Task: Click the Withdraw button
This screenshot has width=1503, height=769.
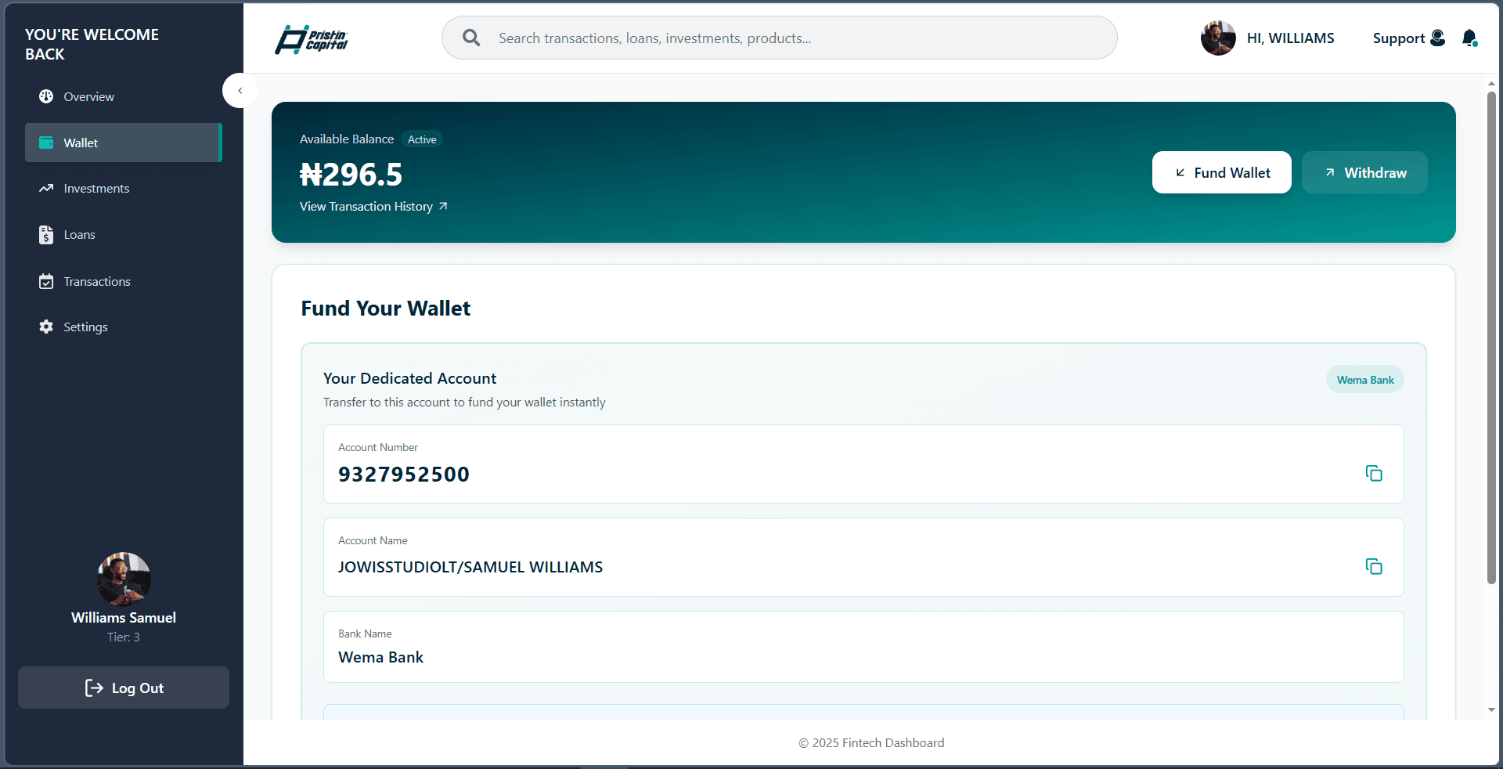Action: [1364, 172]
